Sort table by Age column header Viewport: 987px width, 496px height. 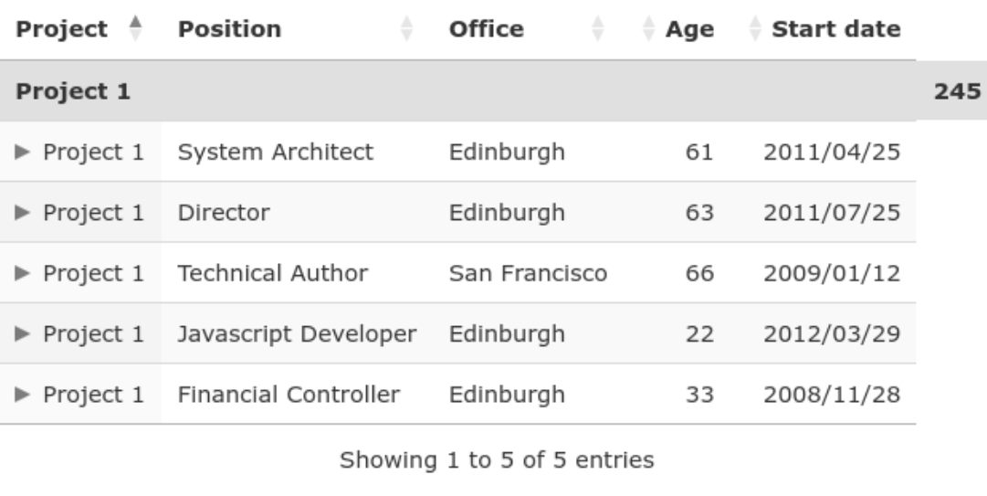pyautogui.click(x=688, y=29)
